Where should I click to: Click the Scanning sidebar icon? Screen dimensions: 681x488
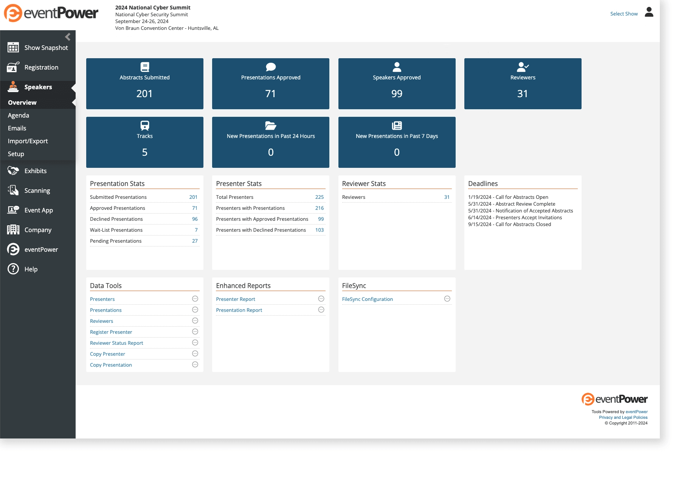click(x=13, y=191)
